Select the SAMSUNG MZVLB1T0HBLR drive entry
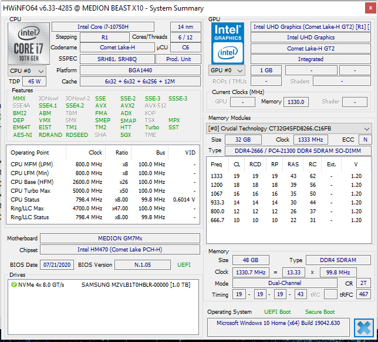378x342 pixels. (103, 285)
